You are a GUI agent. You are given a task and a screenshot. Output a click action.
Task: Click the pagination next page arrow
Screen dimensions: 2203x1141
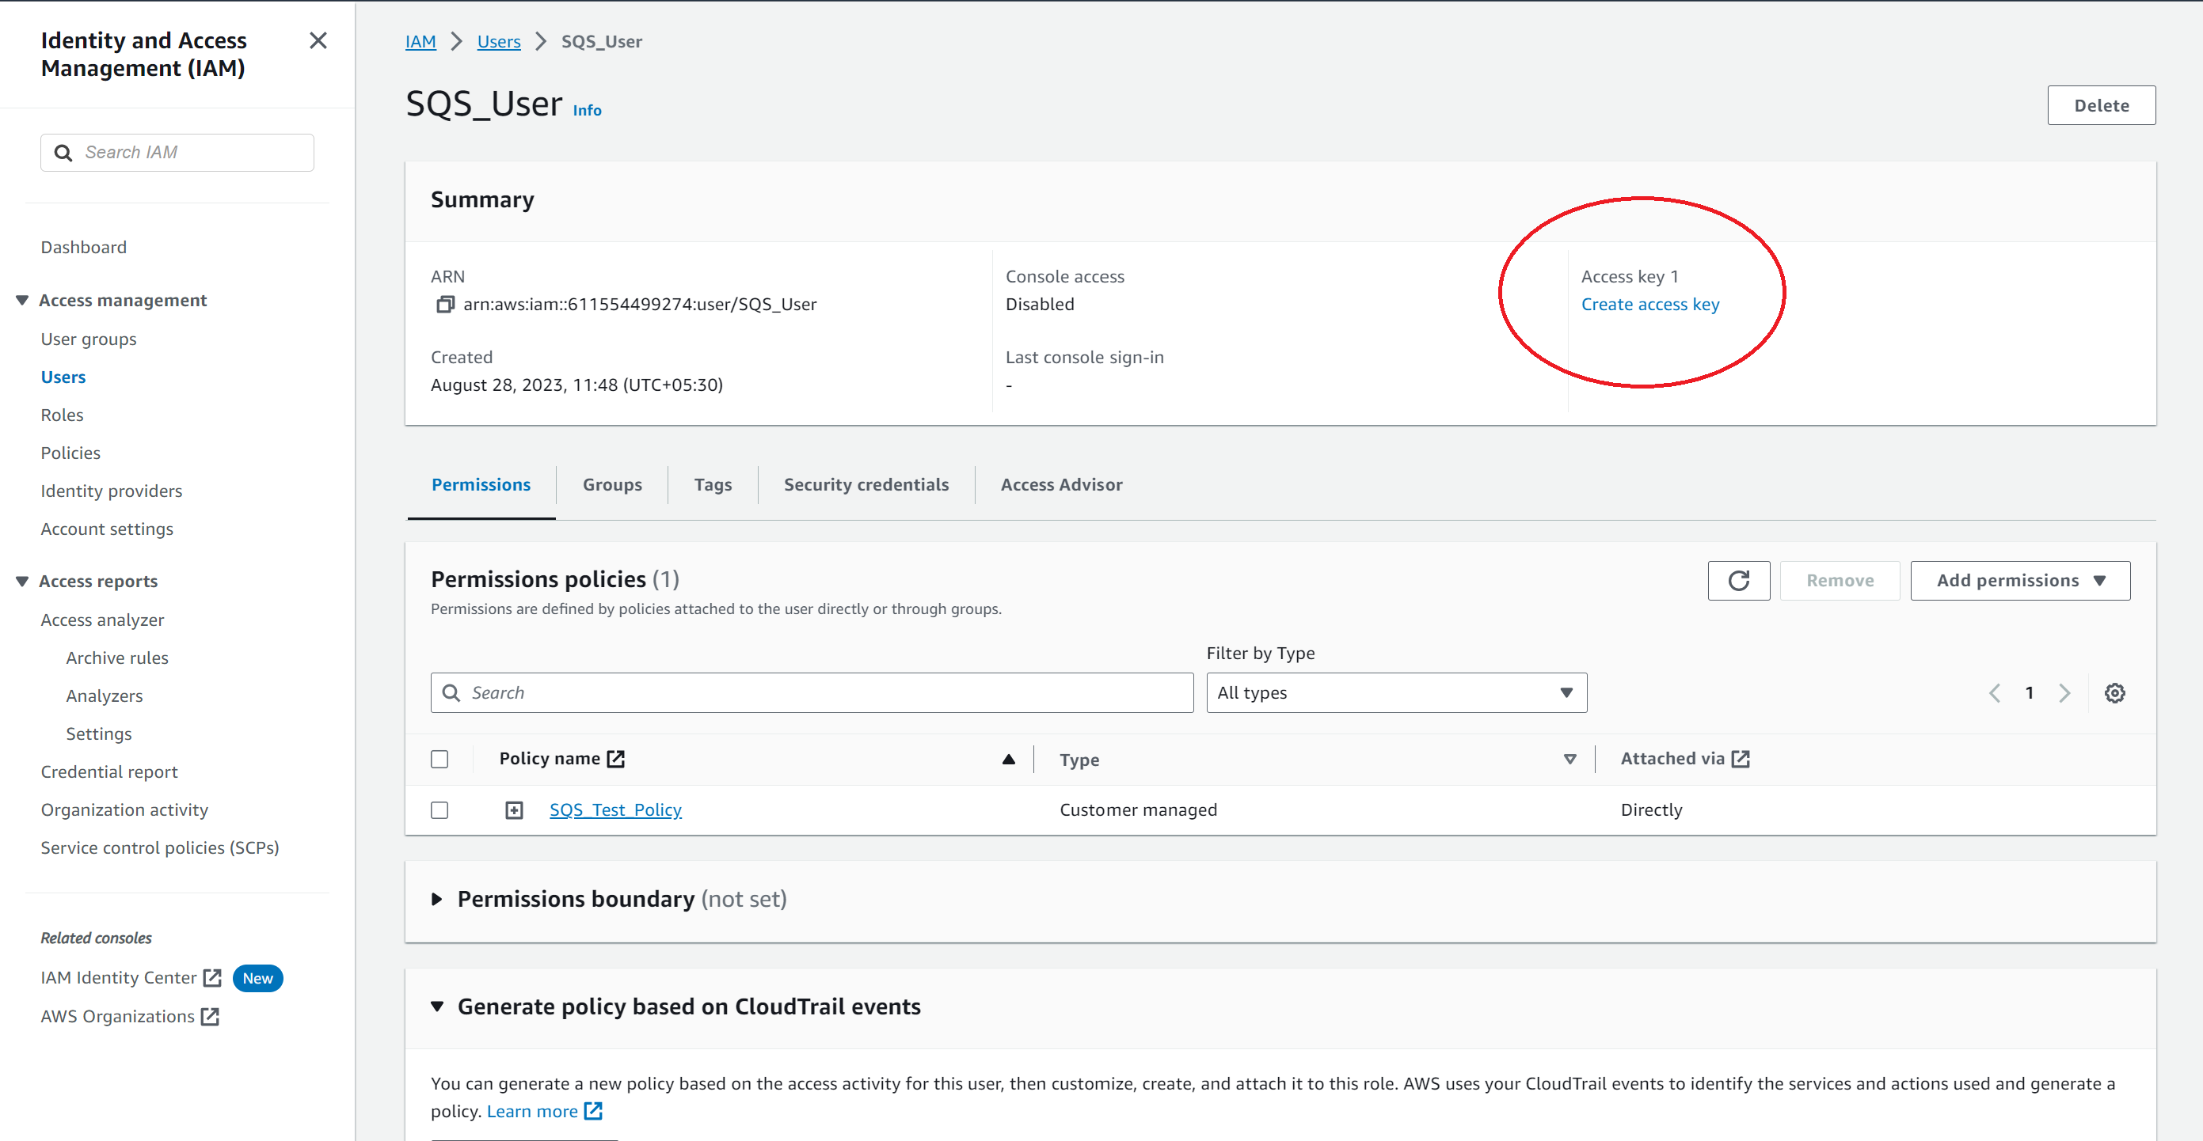coord(2066,692)
